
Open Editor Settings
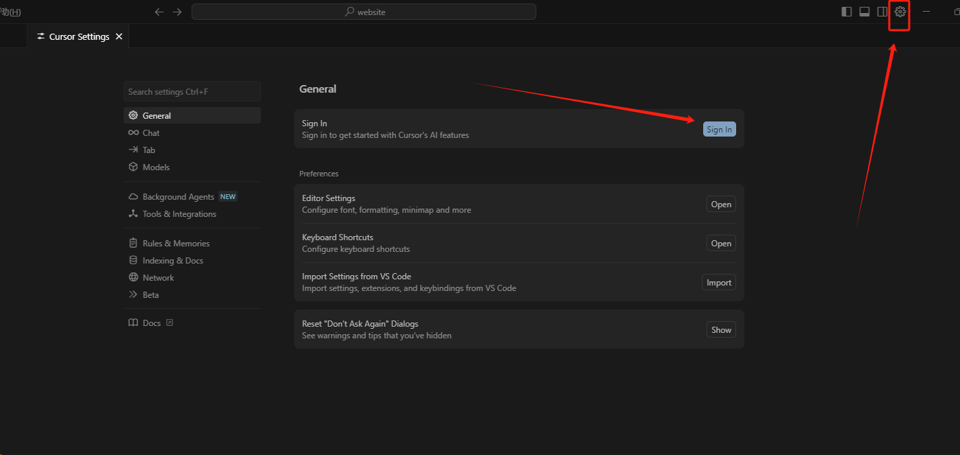(721, 204)
